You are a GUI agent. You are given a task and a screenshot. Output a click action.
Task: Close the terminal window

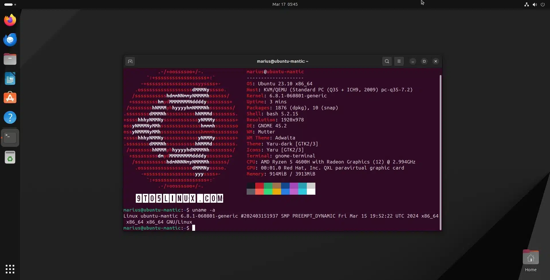(x=436, y=61)
